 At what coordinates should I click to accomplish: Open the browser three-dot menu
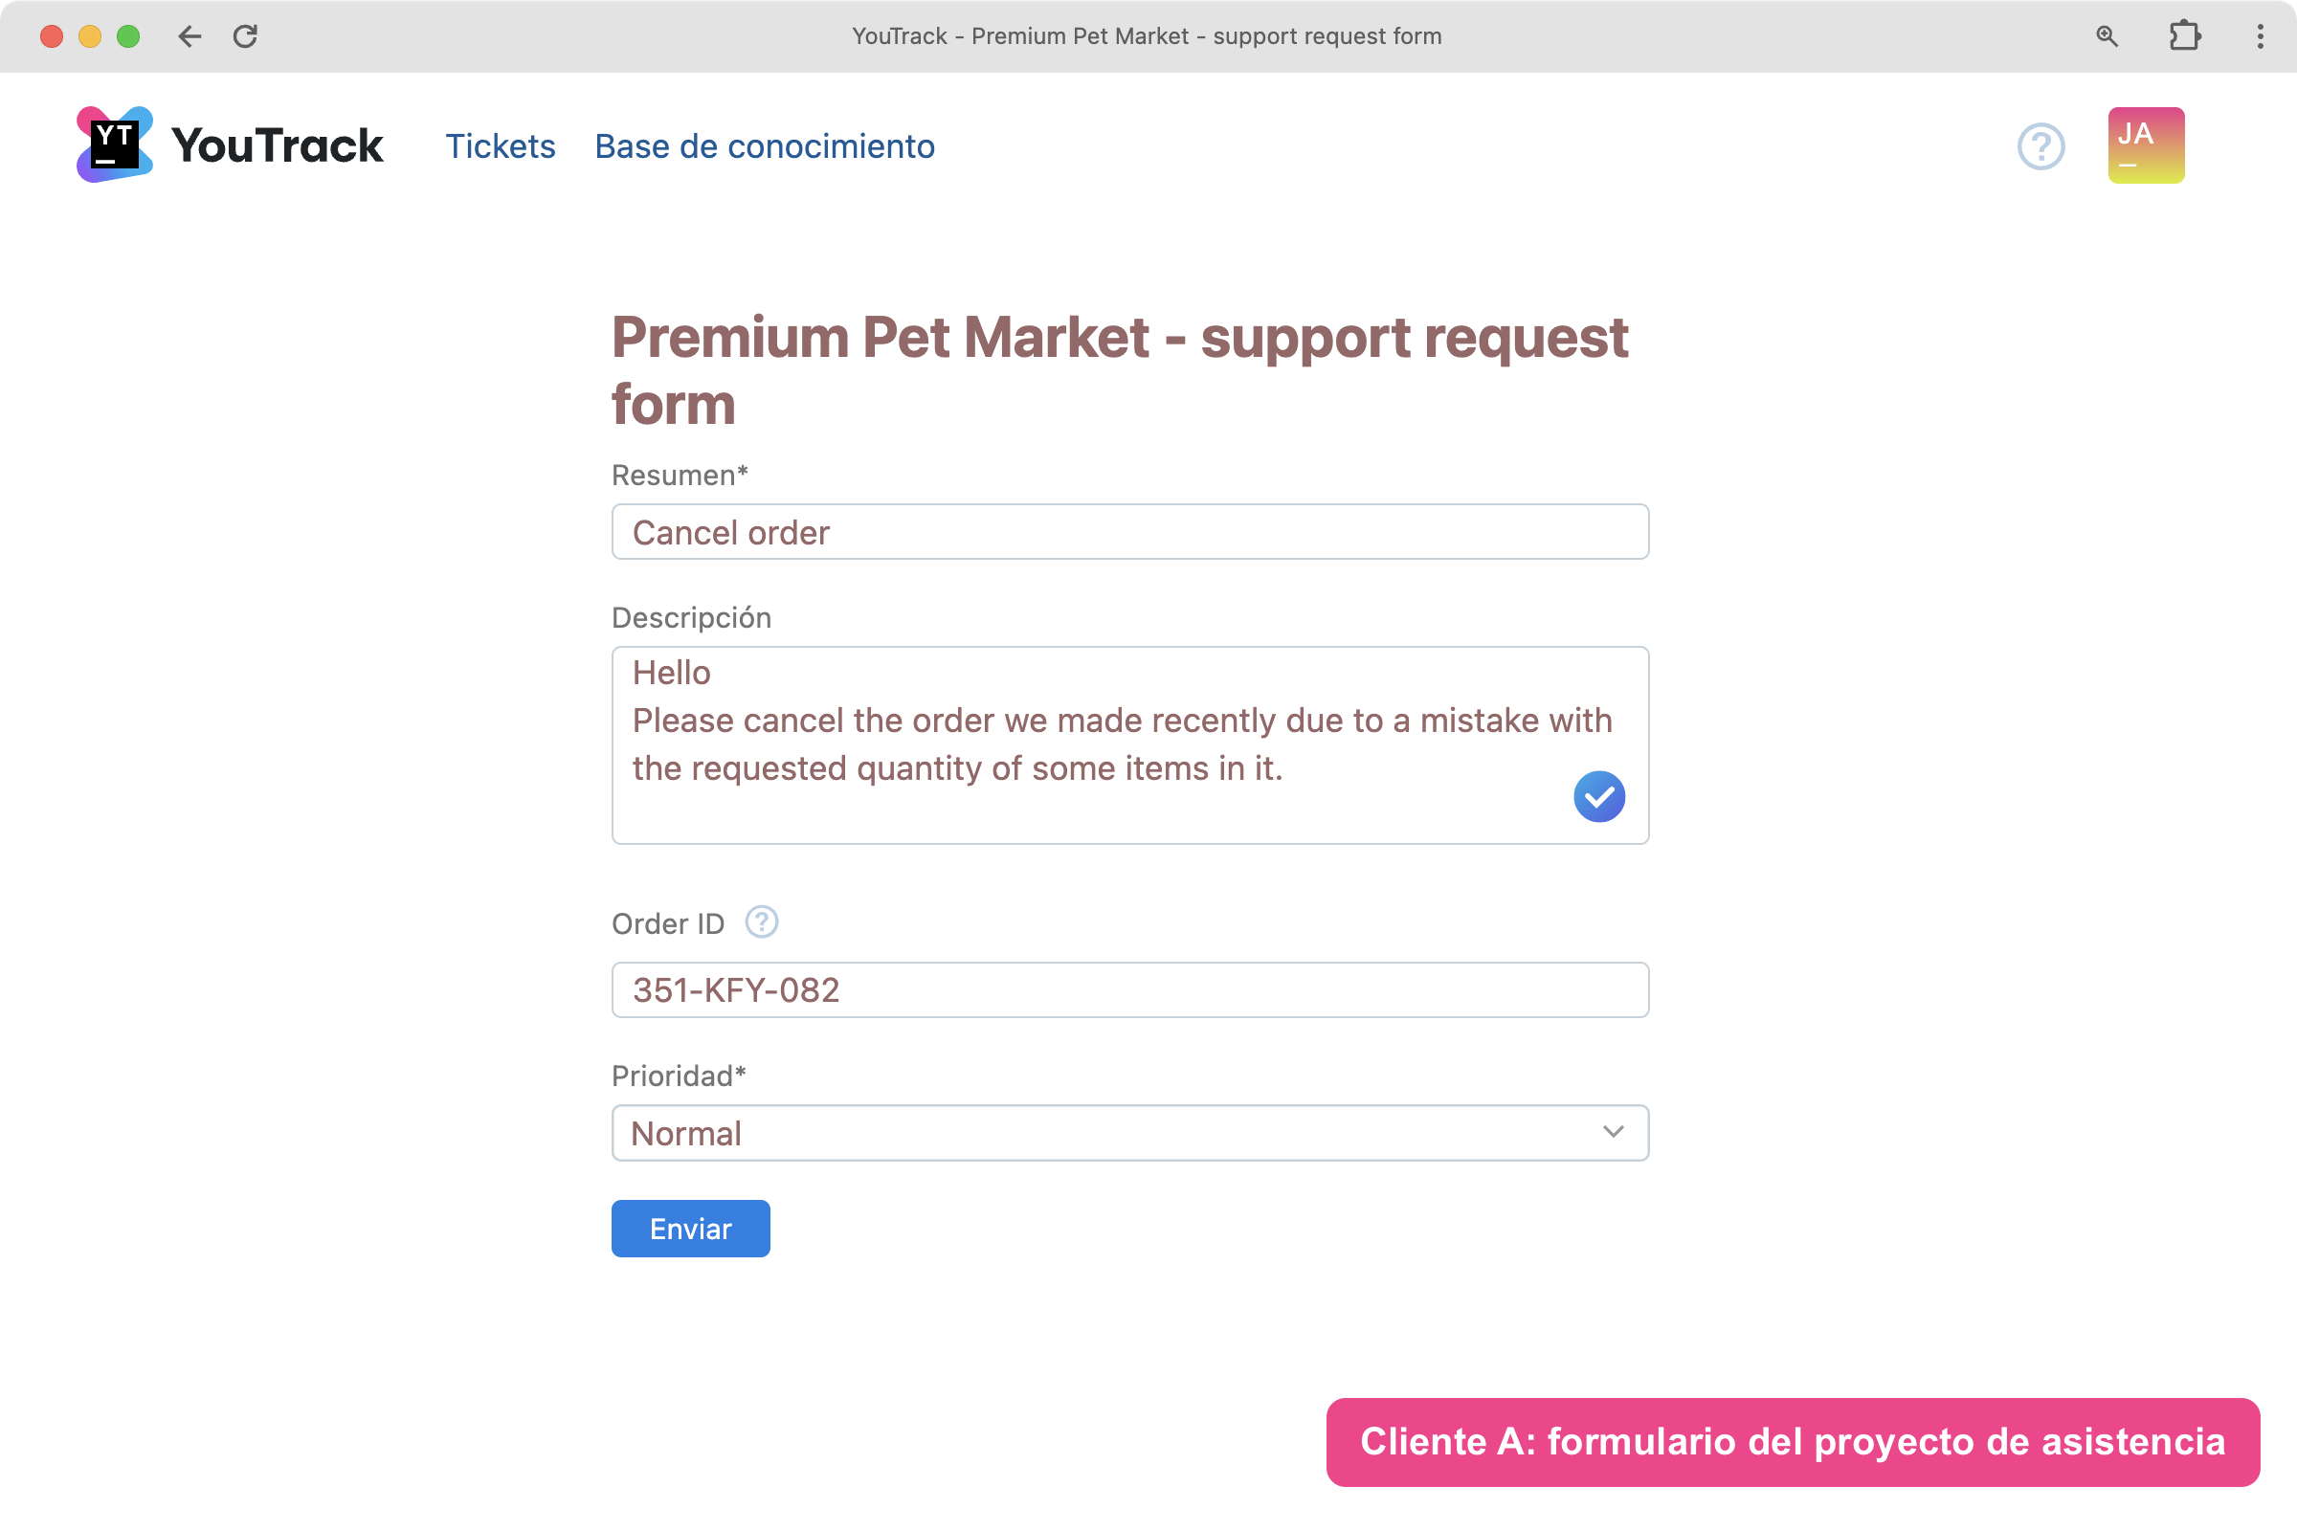(x=2260, y=36)
